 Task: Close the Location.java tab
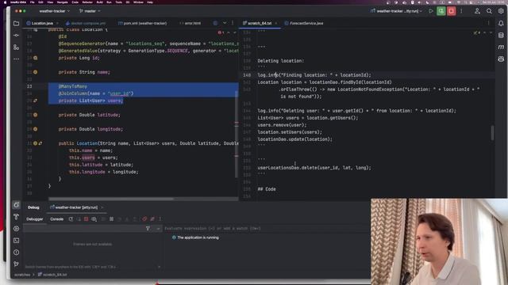(57, 23)
